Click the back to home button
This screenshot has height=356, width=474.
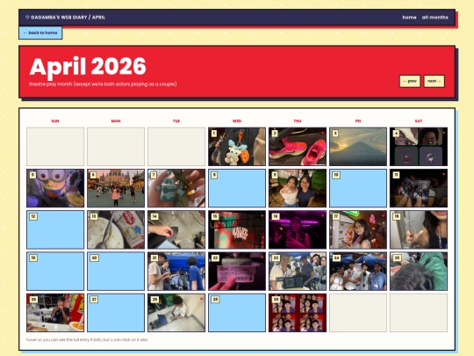click(40, 33)
